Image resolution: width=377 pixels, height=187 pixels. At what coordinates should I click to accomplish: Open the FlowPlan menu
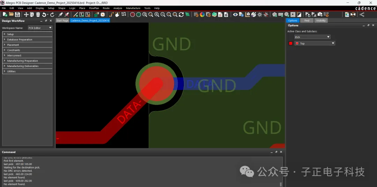point(94,8)
